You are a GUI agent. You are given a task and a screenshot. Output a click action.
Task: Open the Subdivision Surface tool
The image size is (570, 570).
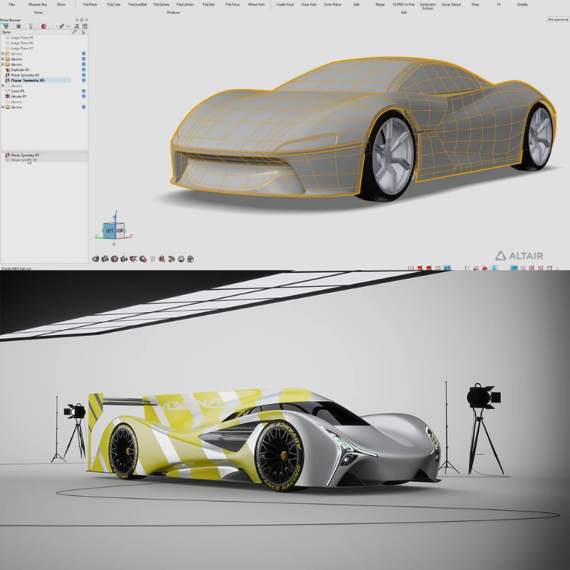click(x=427, y=6)
